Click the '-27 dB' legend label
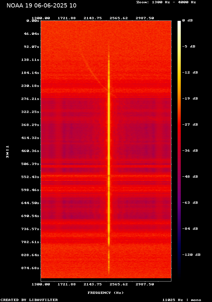Screen dimensions: 212x302 tap(190, 125)
